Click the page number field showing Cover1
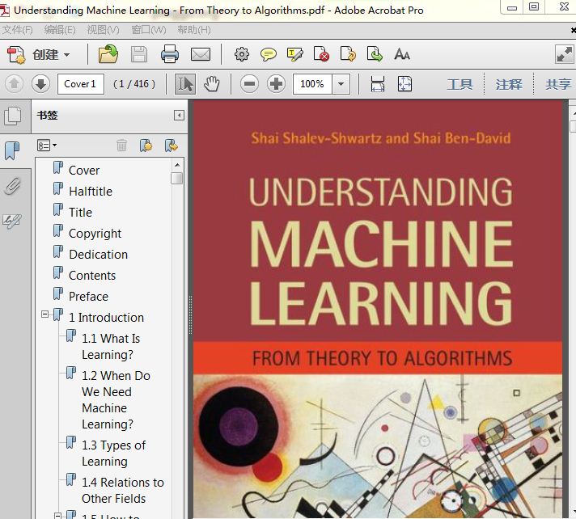 pyautogui.click(x=81, y=84)
